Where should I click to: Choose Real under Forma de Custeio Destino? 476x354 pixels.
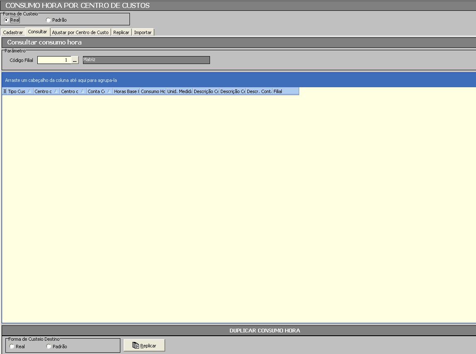click(12, 347)
